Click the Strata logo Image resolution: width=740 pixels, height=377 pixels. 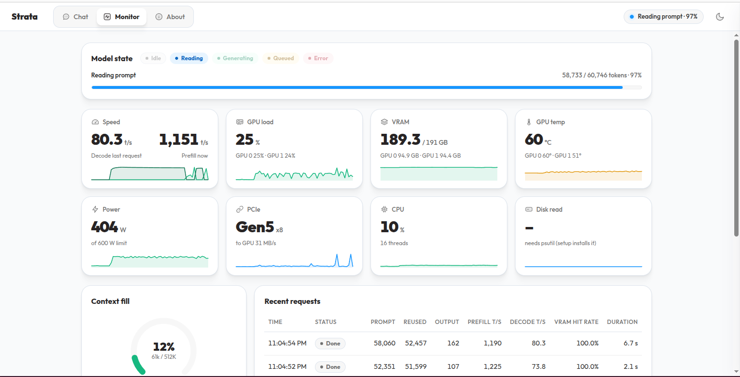24,17
